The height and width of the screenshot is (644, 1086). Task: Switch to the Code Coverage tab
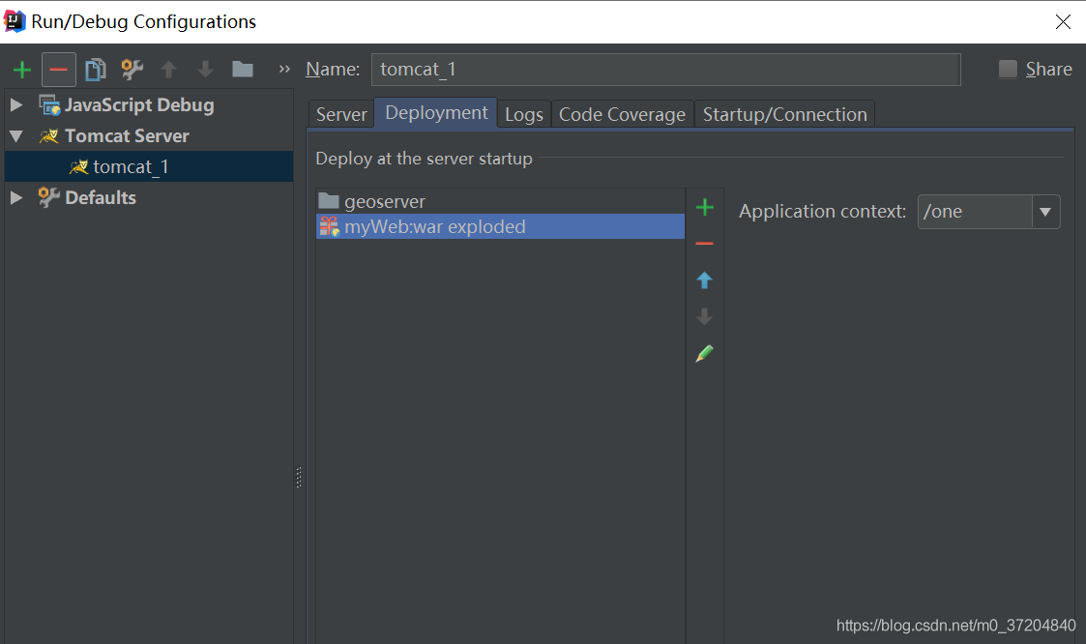[622, 114]
